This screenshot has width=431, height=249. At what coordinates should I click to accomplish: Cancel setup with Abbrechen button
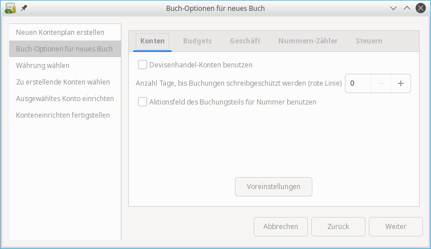(280, 226)
